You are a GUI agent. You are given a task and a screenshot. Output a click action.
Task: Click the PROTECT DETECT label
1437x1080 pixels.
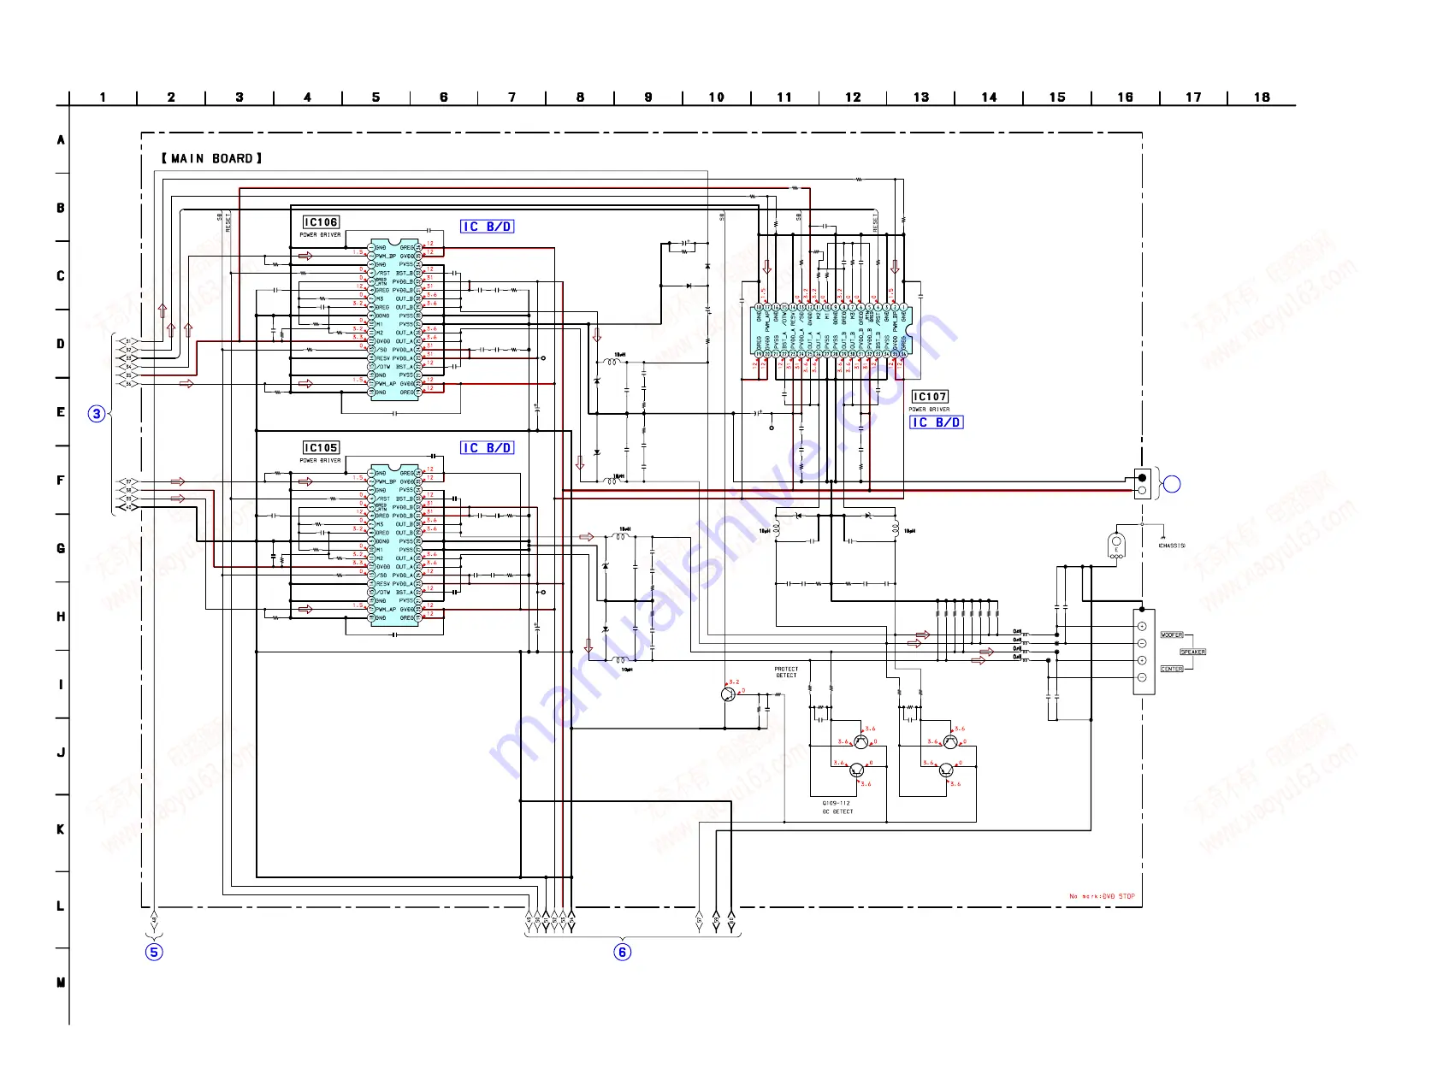pyautogui.click(x=786, y=672)
